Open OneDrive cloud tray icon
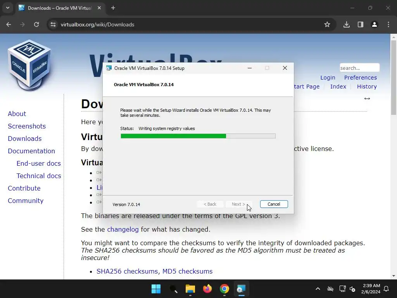Screen dimensions: 397x298 (x=330, y=289)
